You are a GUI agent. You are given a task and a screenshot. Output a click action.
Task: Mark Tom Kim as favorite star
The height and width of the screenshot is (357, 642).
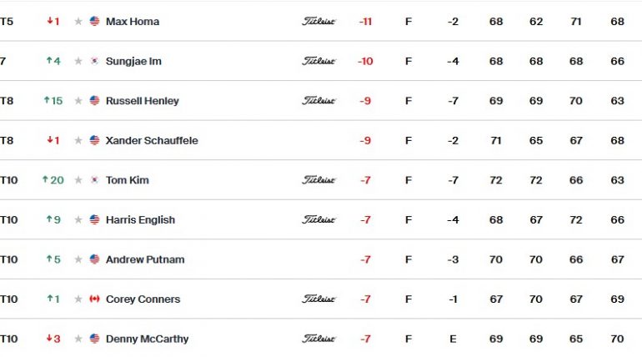click(78, 180)
